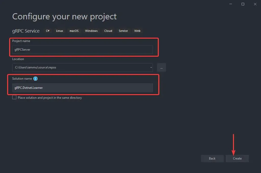Select the C# language tag
The height and width of the screenshot is (173, 261).
[x=48, y=31]
